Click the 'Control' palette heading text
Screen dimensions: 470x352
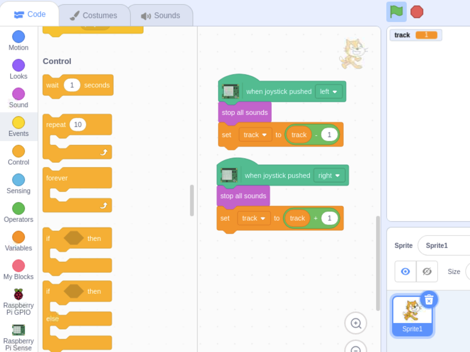click(x=57, y=61)
